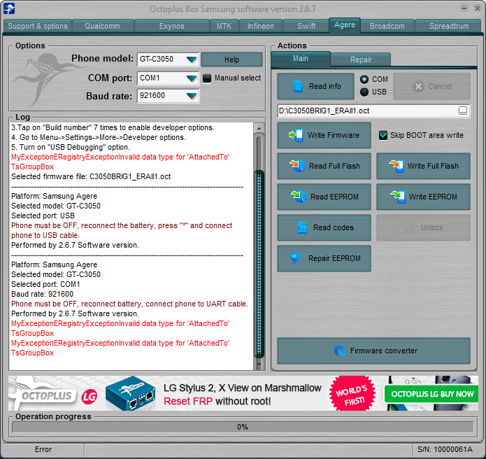
Task: Select the COM connection radio button
Action: click(x=364, y=79)
